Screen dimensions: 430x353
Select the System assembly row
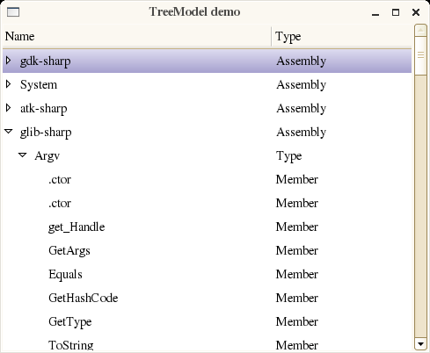tap(208, 84)
